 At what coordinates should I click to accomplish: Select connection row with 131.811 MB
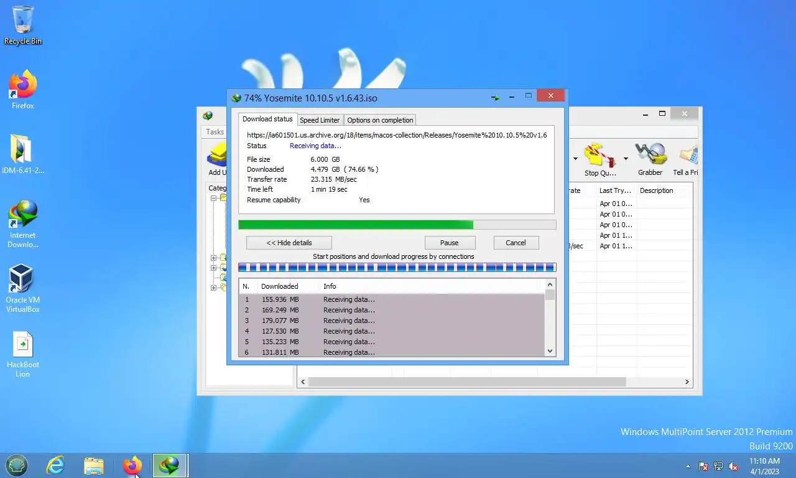(392, 352)
